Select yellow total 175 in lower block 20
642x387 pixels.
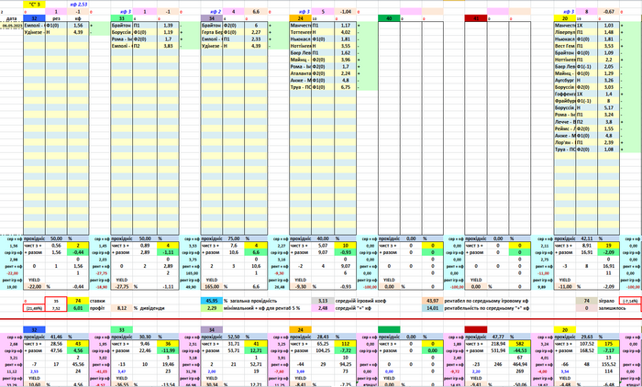pos(608,344)
